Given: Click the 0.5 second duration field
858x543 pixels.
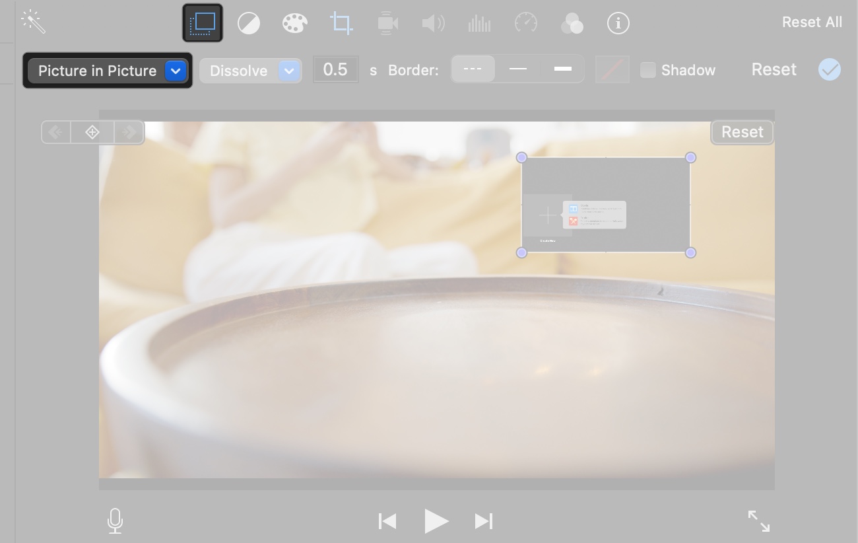Looking at the screenshot, I should pyautogui.click(x=335, y=69).
